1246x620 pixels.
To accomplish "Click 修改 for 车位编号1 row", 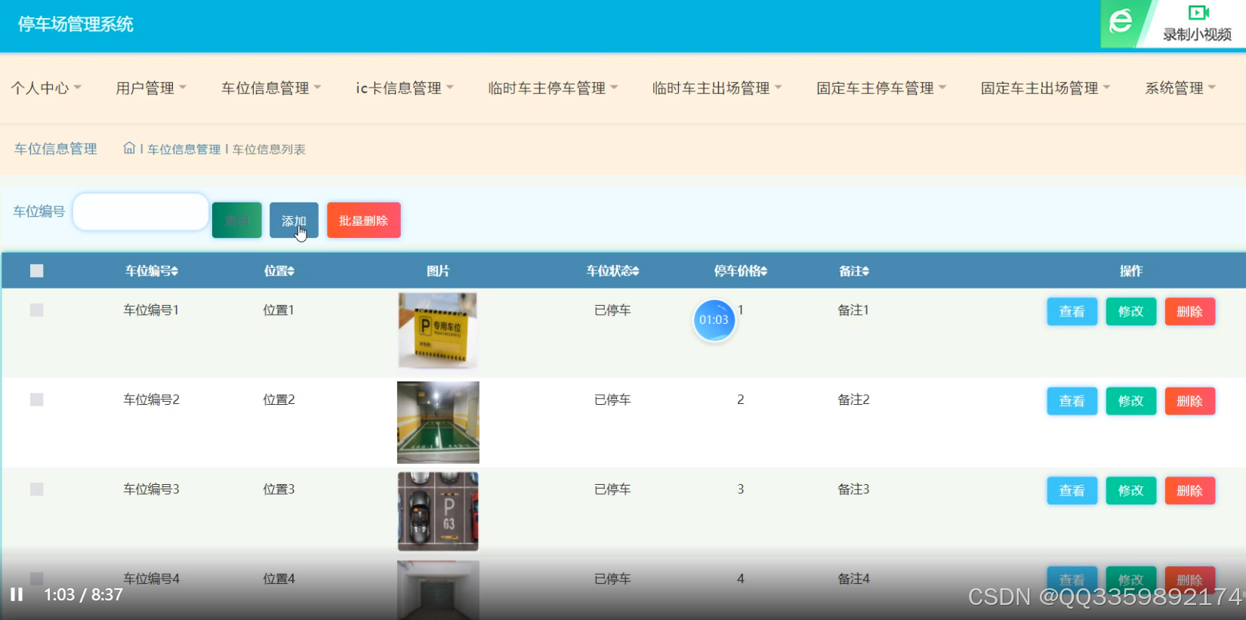I will [x=1130, y=311].
